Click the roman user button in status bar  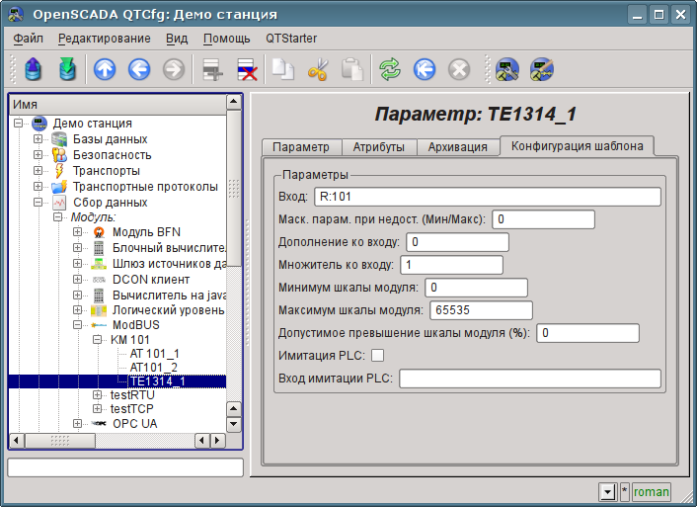point(651,491)
